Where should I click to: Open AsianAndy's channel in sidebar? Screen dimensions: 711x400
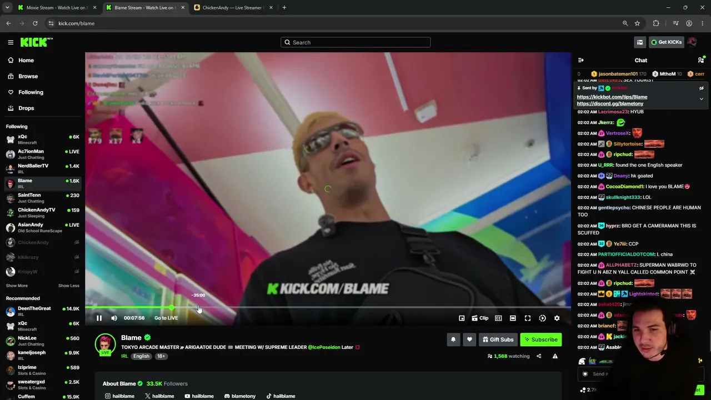click(x=42, y=227)
